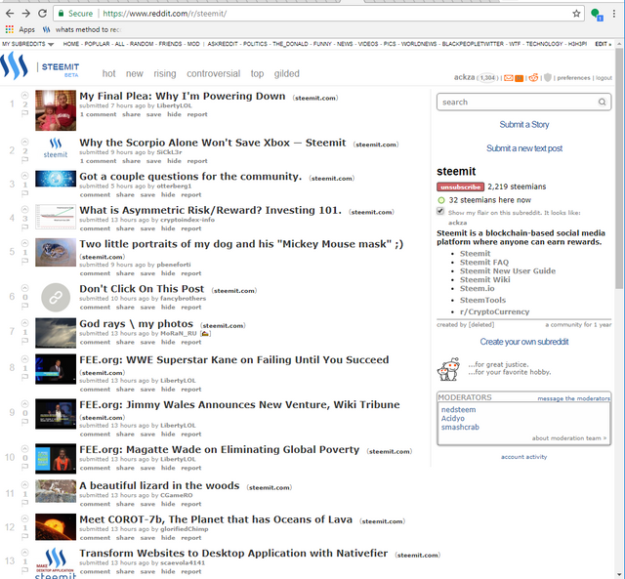Click the gray shield moderator icon

548,78
